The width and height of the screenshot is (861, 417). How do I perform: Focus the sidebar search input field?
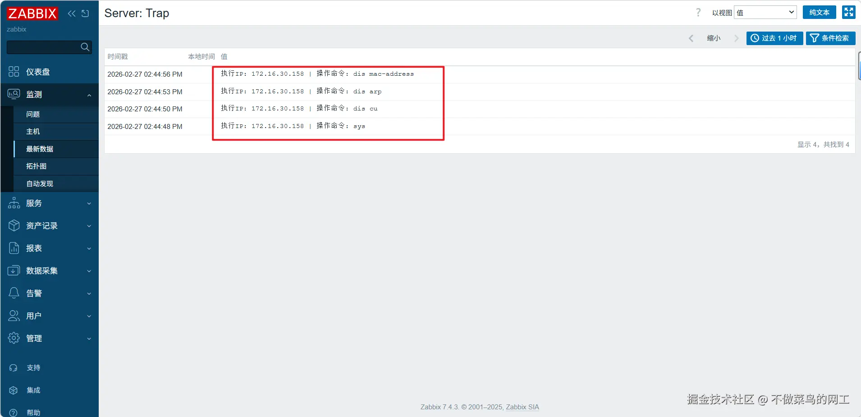44,47
